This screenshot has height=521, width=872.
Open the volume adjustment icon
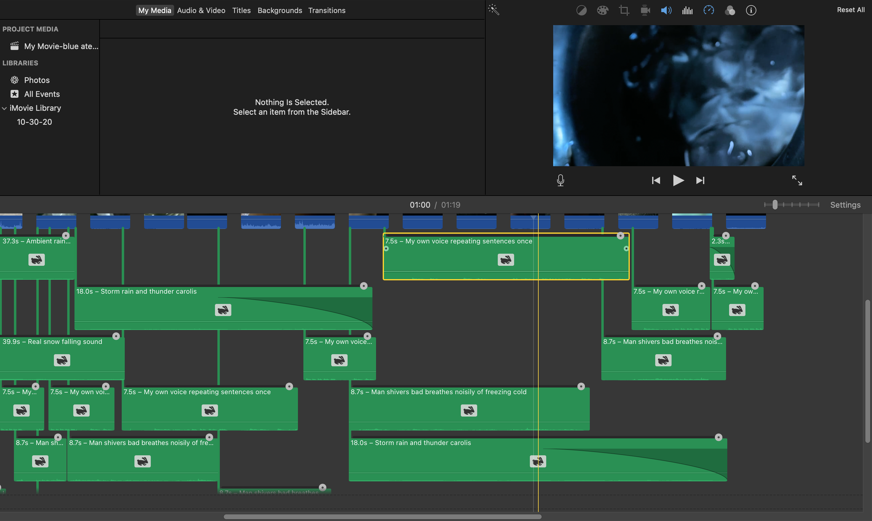point(666,11)
